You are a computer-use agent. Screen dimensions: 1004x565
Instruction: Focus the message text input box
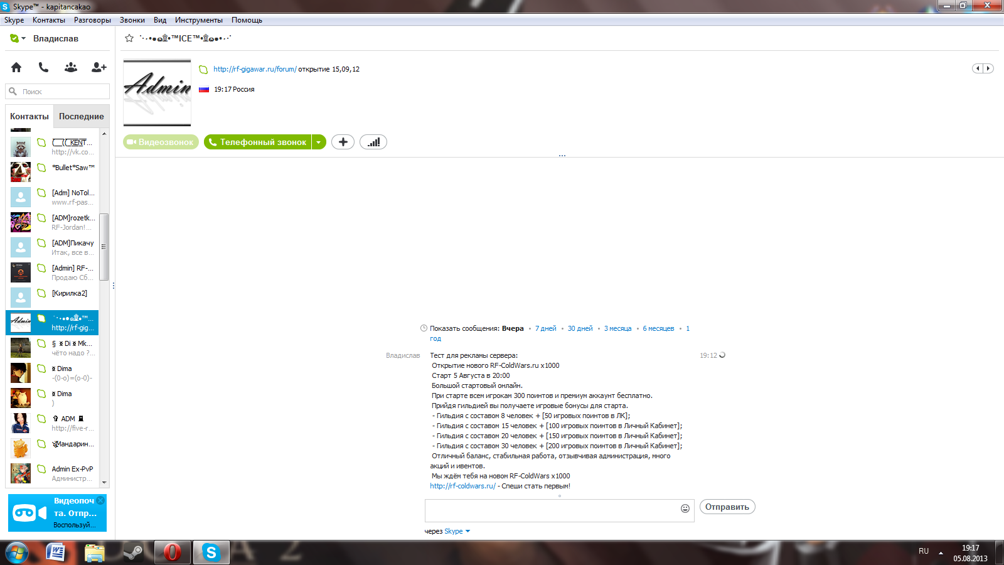pos(552,510)
